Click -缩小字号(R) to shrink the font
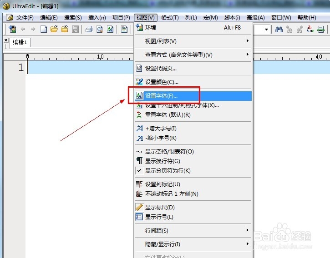Image resolution: width=330 pixels, height=258 pixels. tap(193, 138)
